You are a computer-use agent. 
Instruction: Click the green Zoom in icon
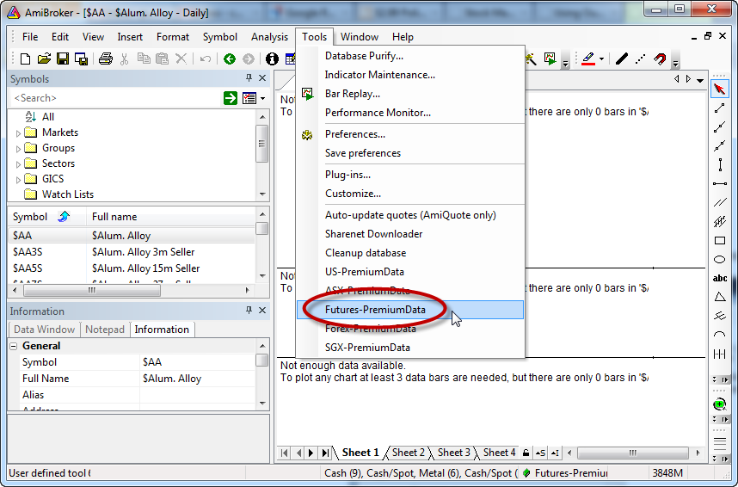[719, 404]
